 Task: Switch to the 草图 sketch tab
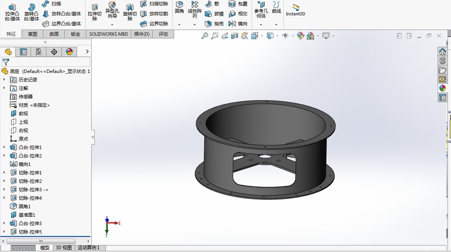point(33,34)
